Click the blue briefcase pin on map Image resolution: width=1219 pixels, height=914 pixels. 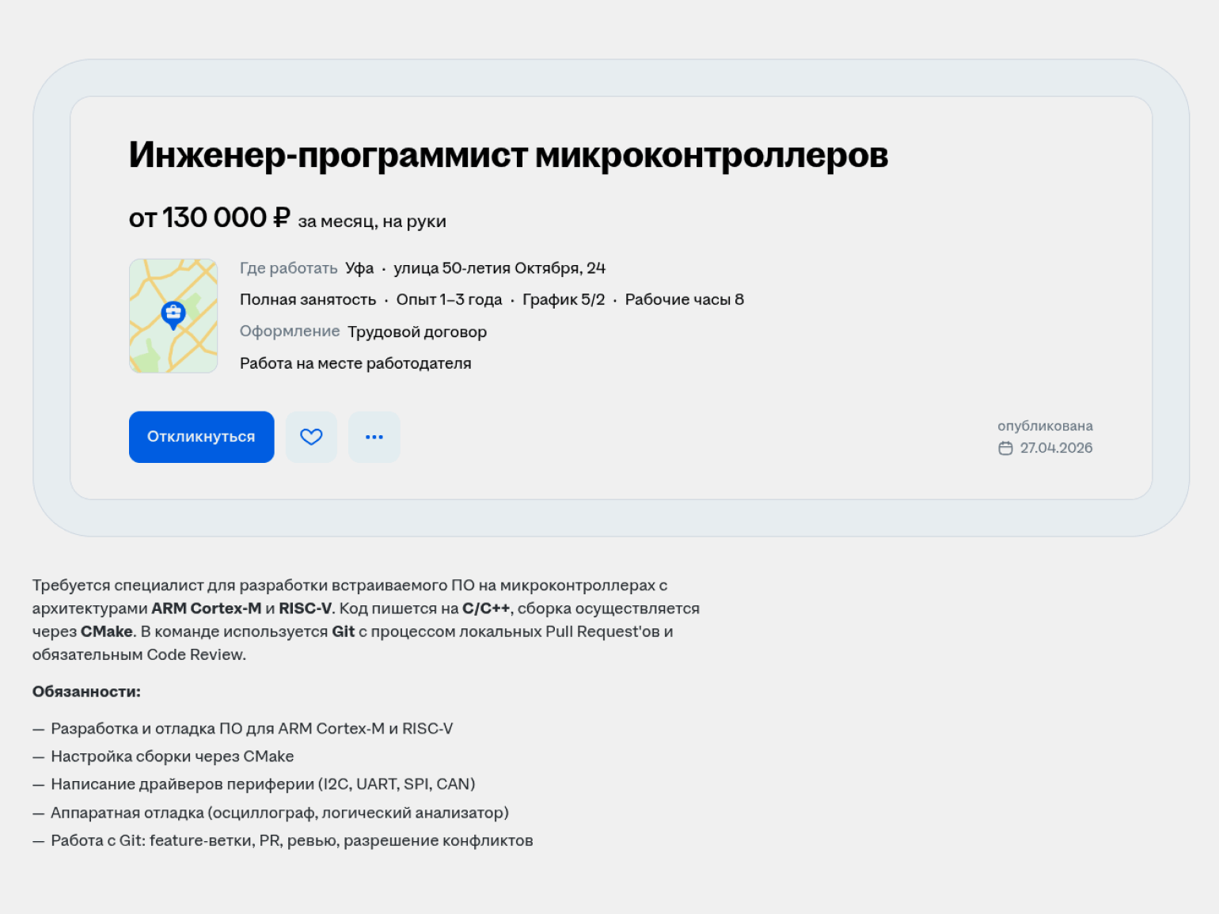click(x=173, y=314)
